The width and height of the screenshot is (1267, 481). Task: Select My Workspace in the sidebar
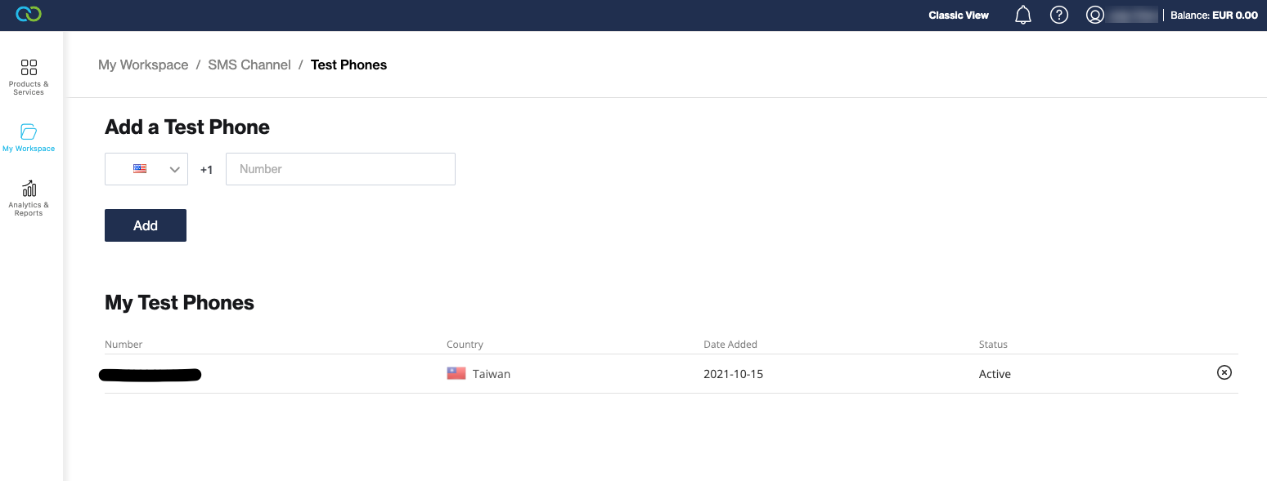[x=29, y=138]
